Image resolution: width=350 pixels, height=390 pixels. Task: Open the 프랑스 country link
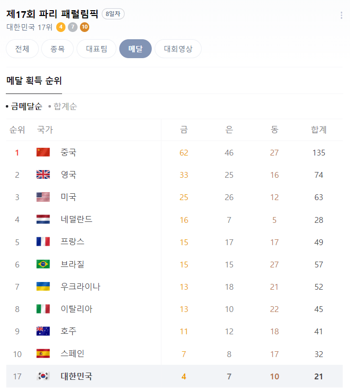click(x=72, y=242)
